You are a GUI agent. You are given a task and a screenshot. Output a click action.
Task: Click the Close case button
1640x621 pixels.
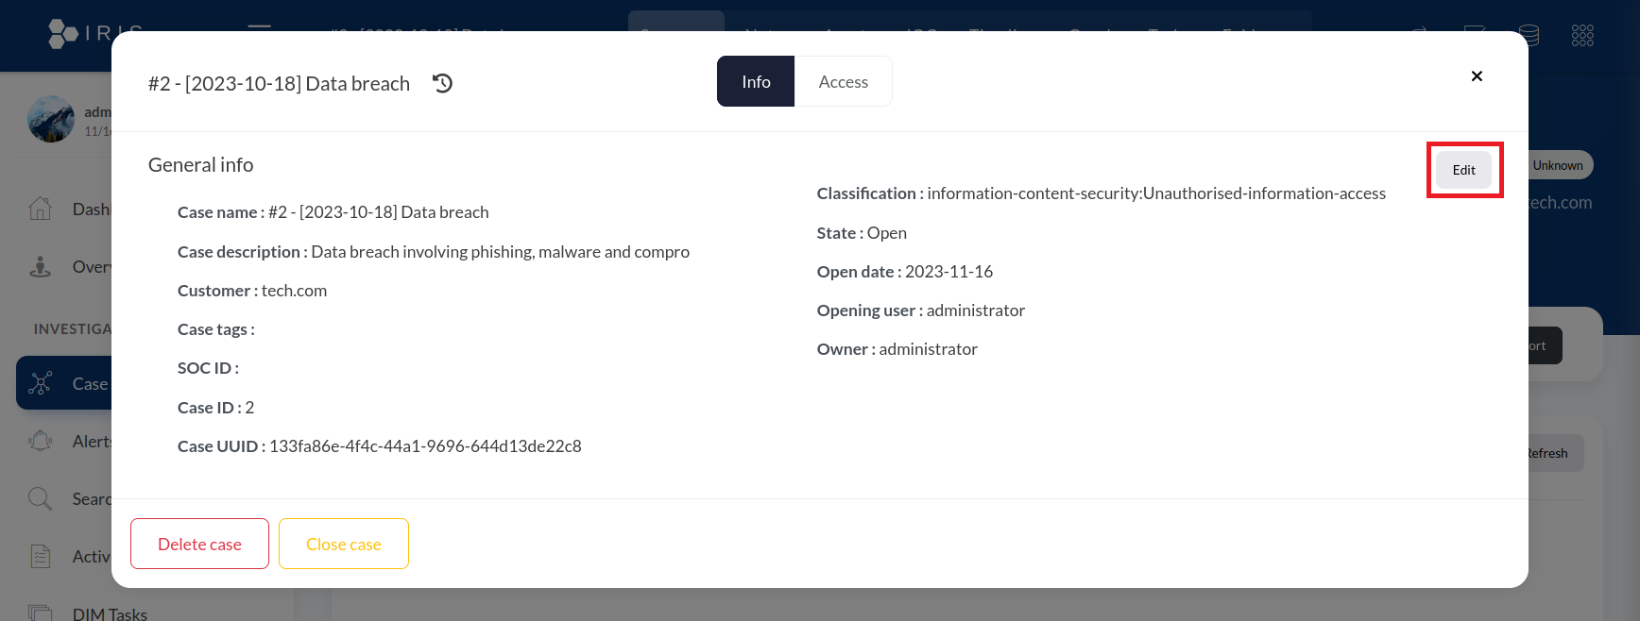pyautogui.click(x=344, y=544)
